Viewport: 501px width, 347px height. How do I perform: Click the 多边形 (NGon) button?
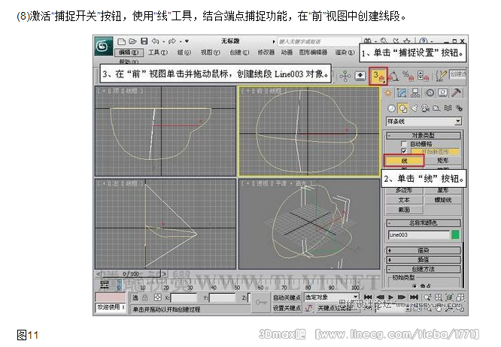pyautogui.click(x=404, y=191)
